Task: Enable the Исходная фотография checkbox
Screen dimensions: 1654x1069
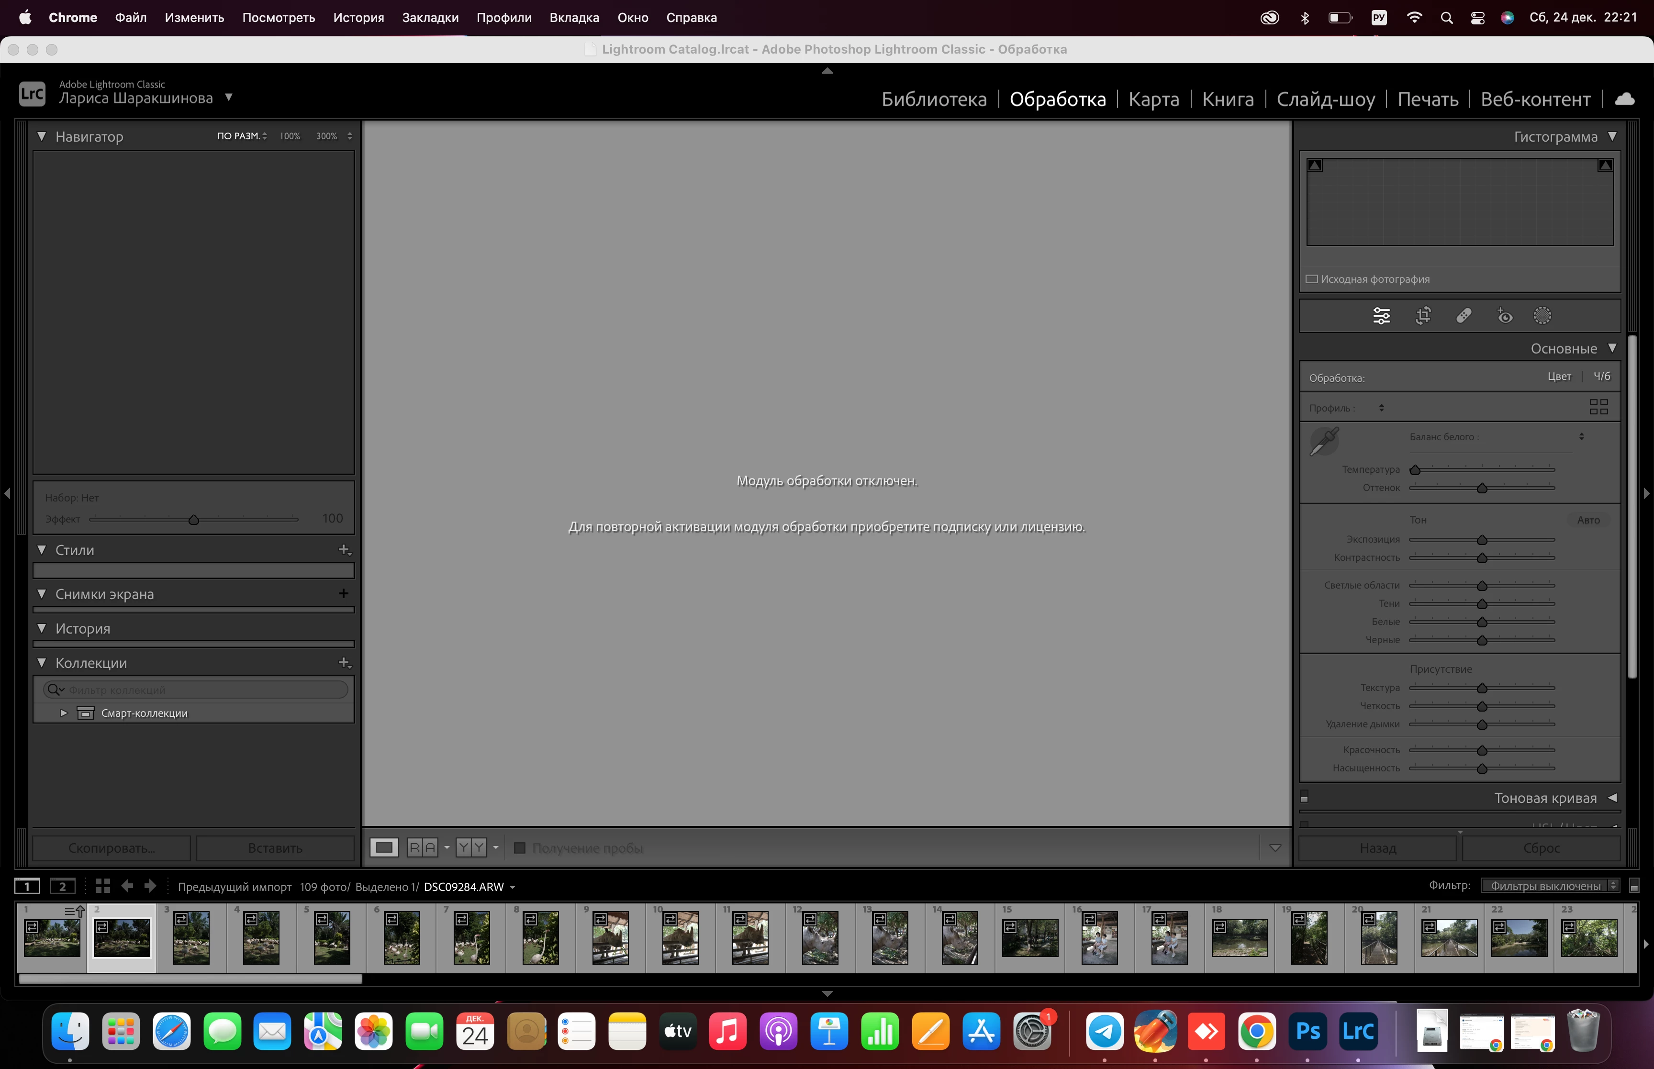Action: coord(1312,279)
